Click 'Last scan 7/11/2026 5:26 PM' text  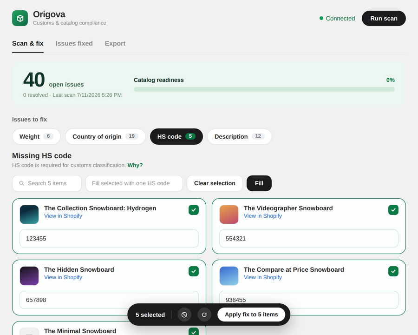[x=87, y=95]
